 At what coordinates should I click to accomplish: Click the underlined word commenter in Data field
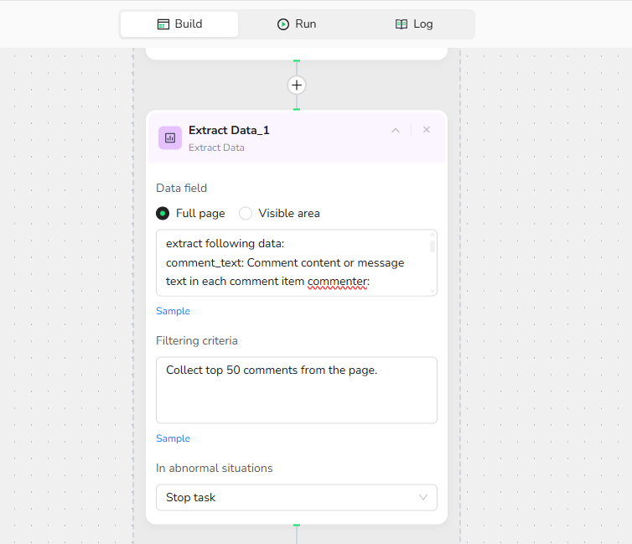(338, 282)
